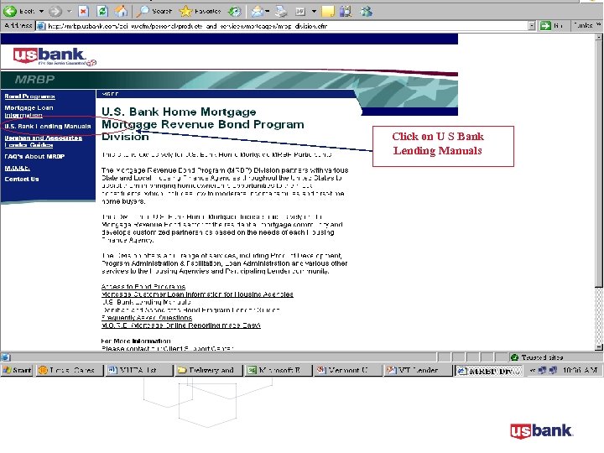Open Contact Us sidebar link
This screenshot has height=453, width=604.
(x=22, y=180)
